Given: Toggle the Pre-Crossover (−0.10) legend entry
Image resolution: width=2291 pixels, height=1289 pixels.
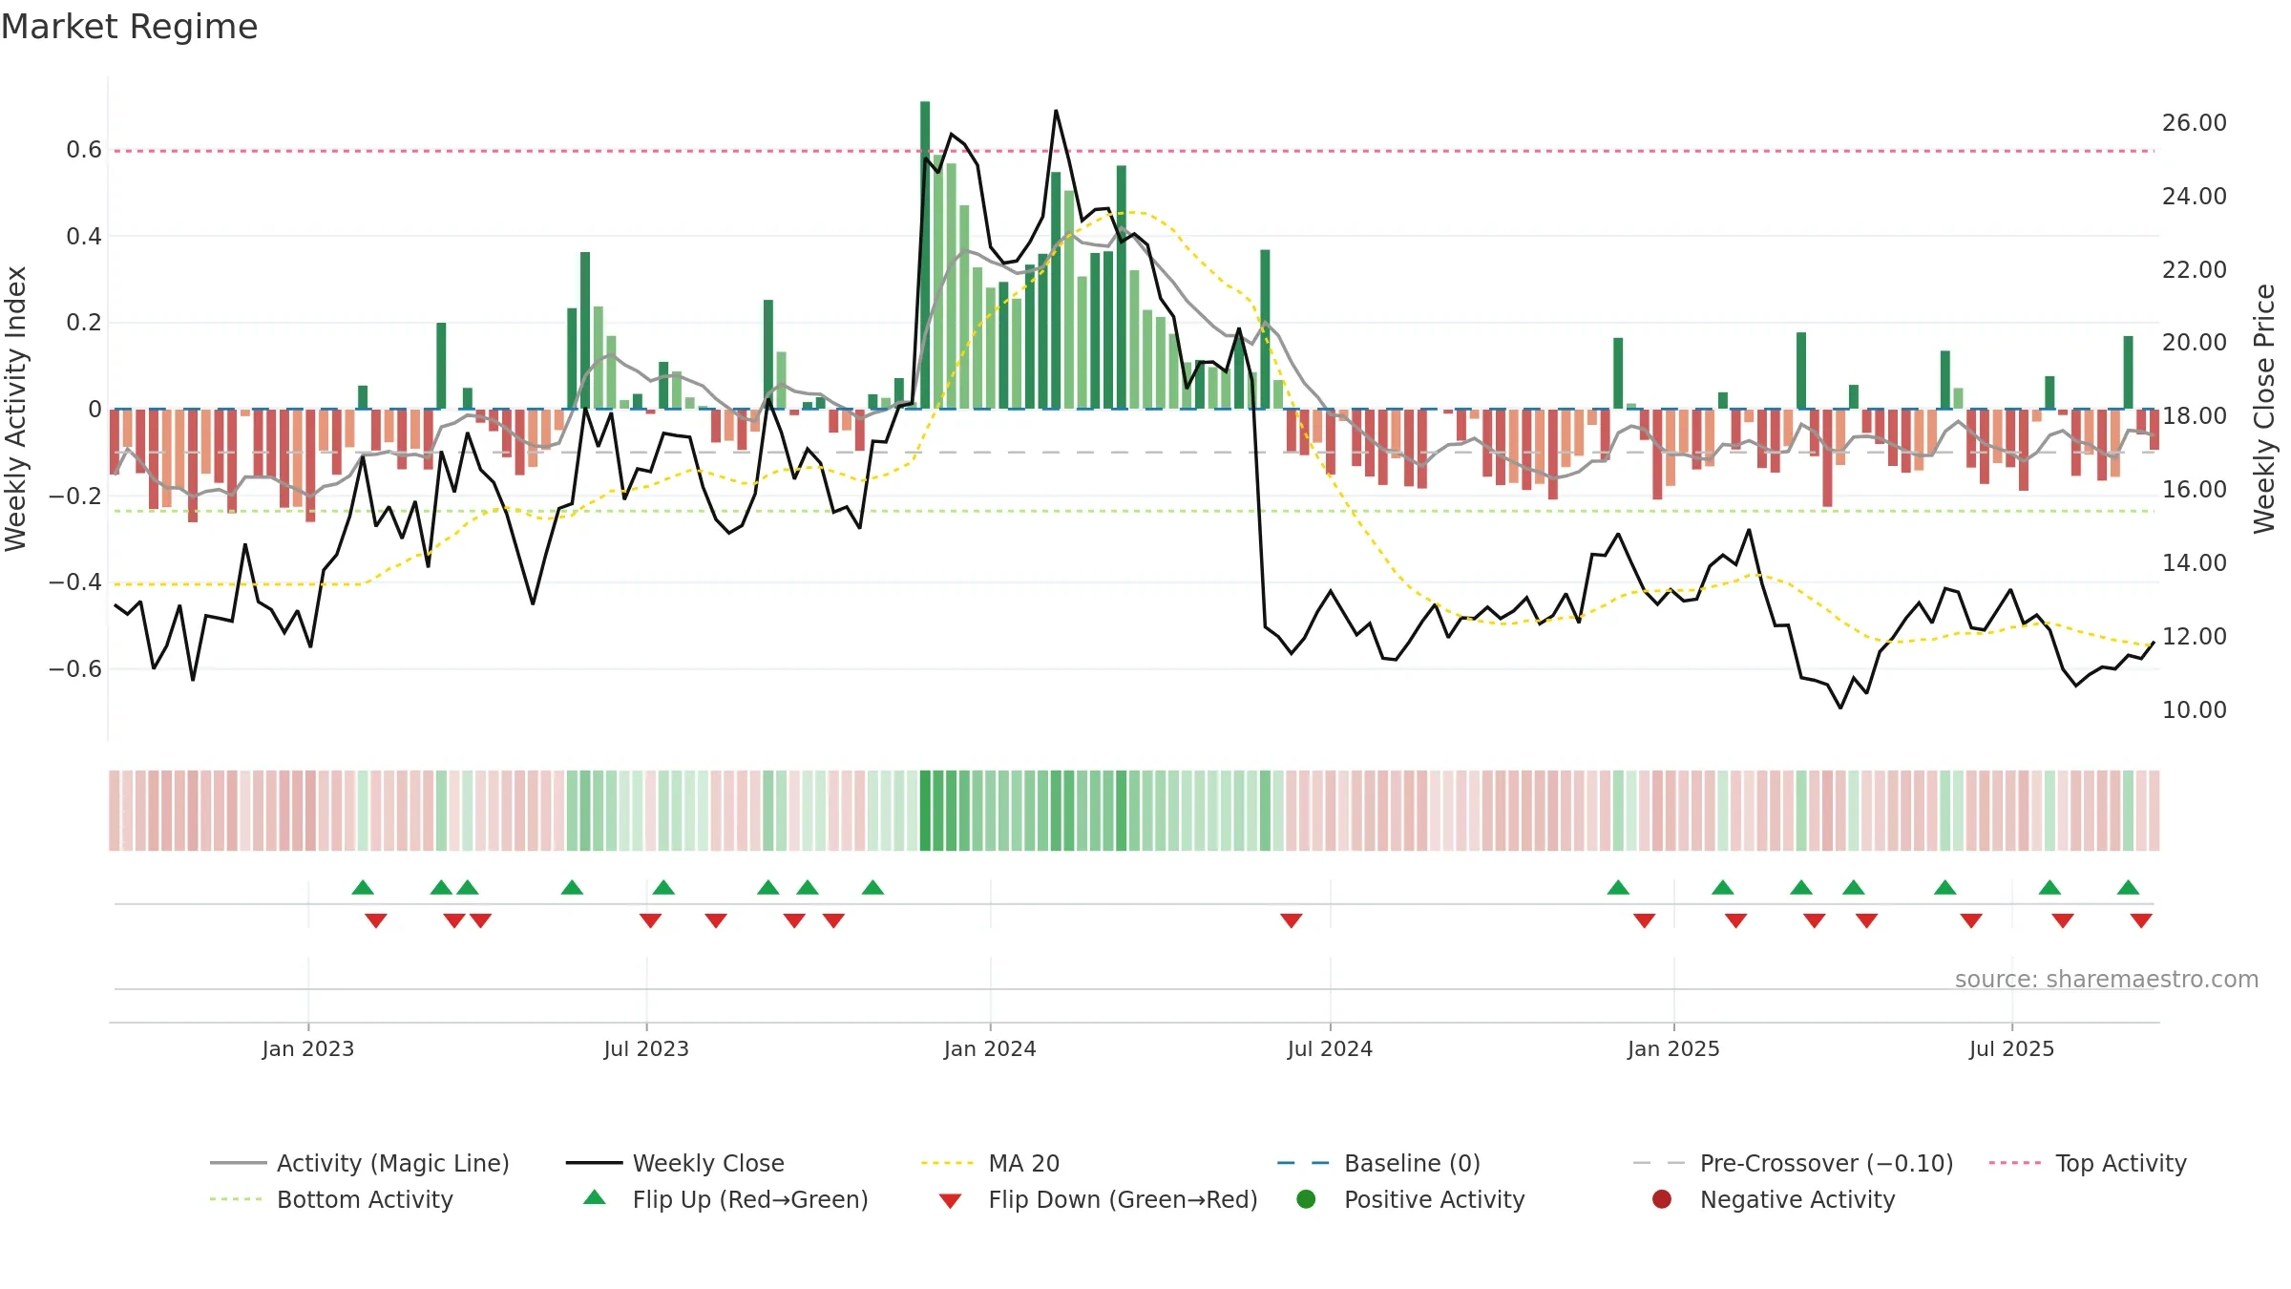Looking at the screenshot, I should (1793, 1163).
